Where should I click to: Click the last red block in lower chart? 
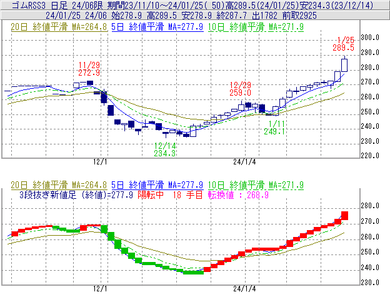coord(344,216)
